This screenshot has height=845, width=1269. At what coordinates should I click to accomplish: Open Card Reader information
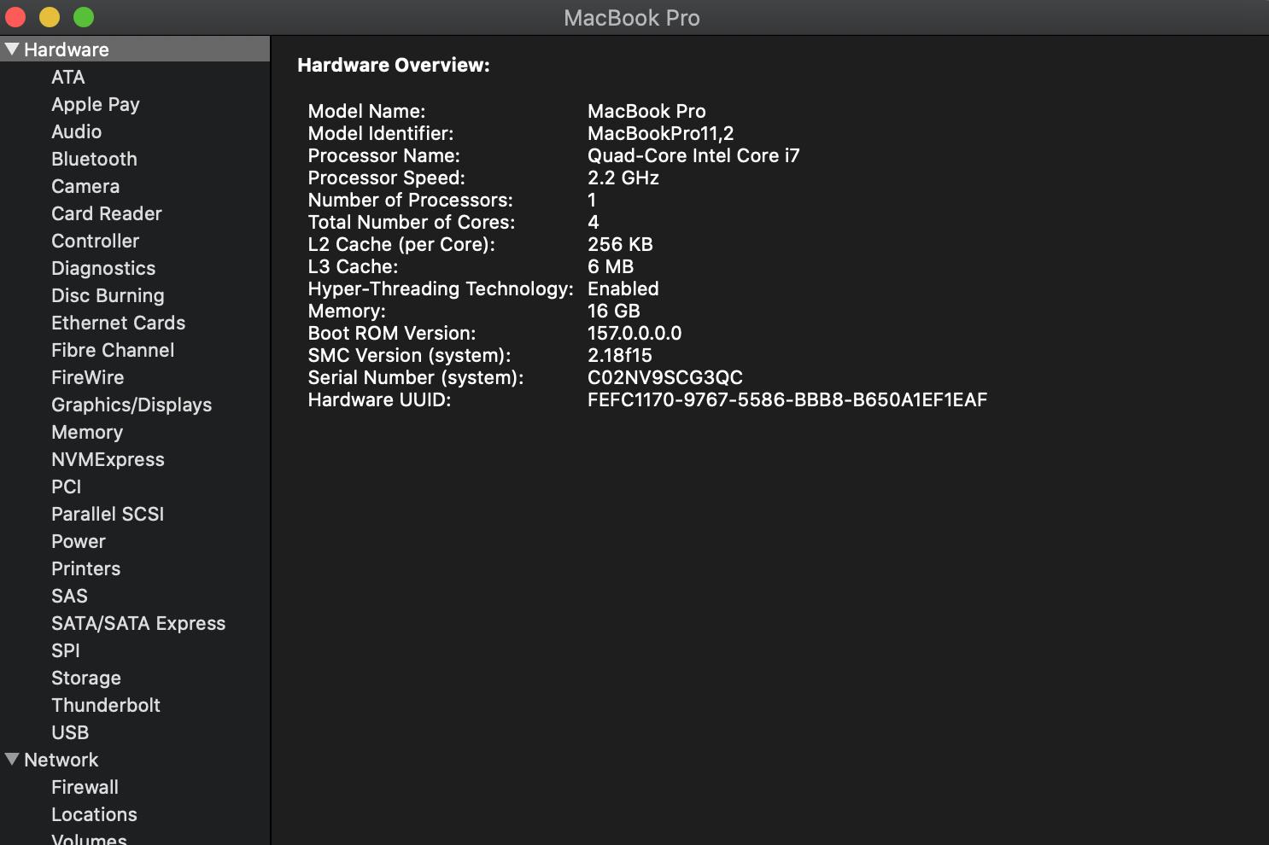(107, 213)
